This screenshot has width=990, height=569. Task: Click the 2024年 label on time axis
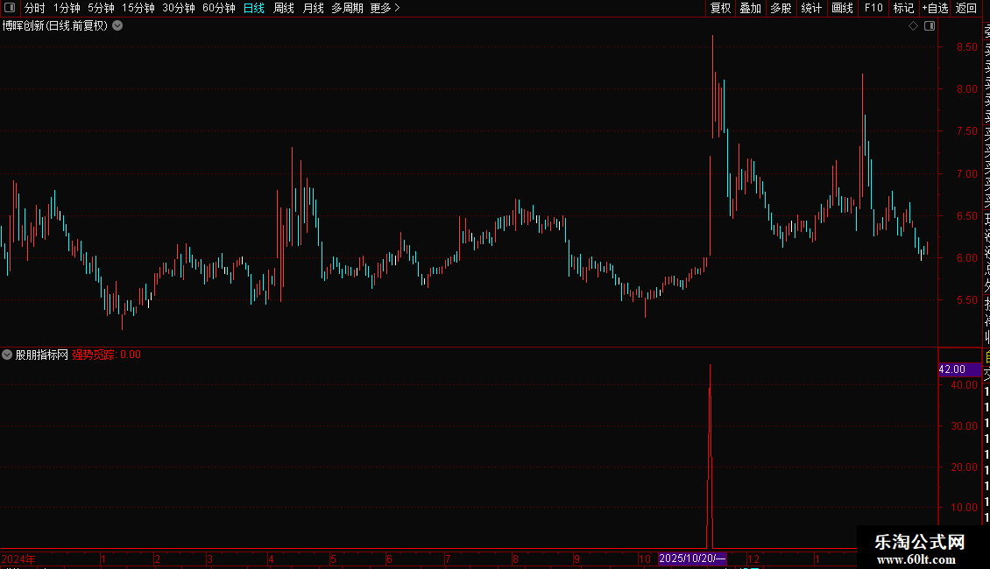(x=18, y=558)
